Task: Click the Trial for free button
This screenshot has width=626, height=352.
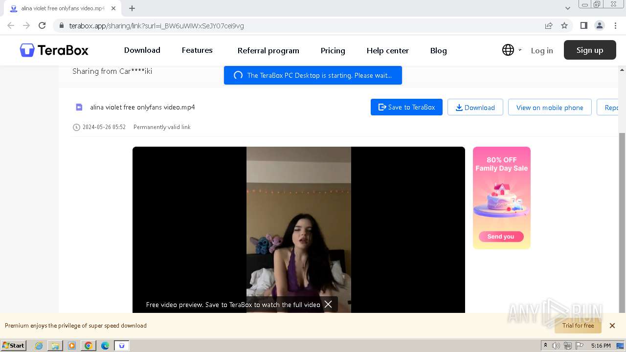Action: click(578, 325)
